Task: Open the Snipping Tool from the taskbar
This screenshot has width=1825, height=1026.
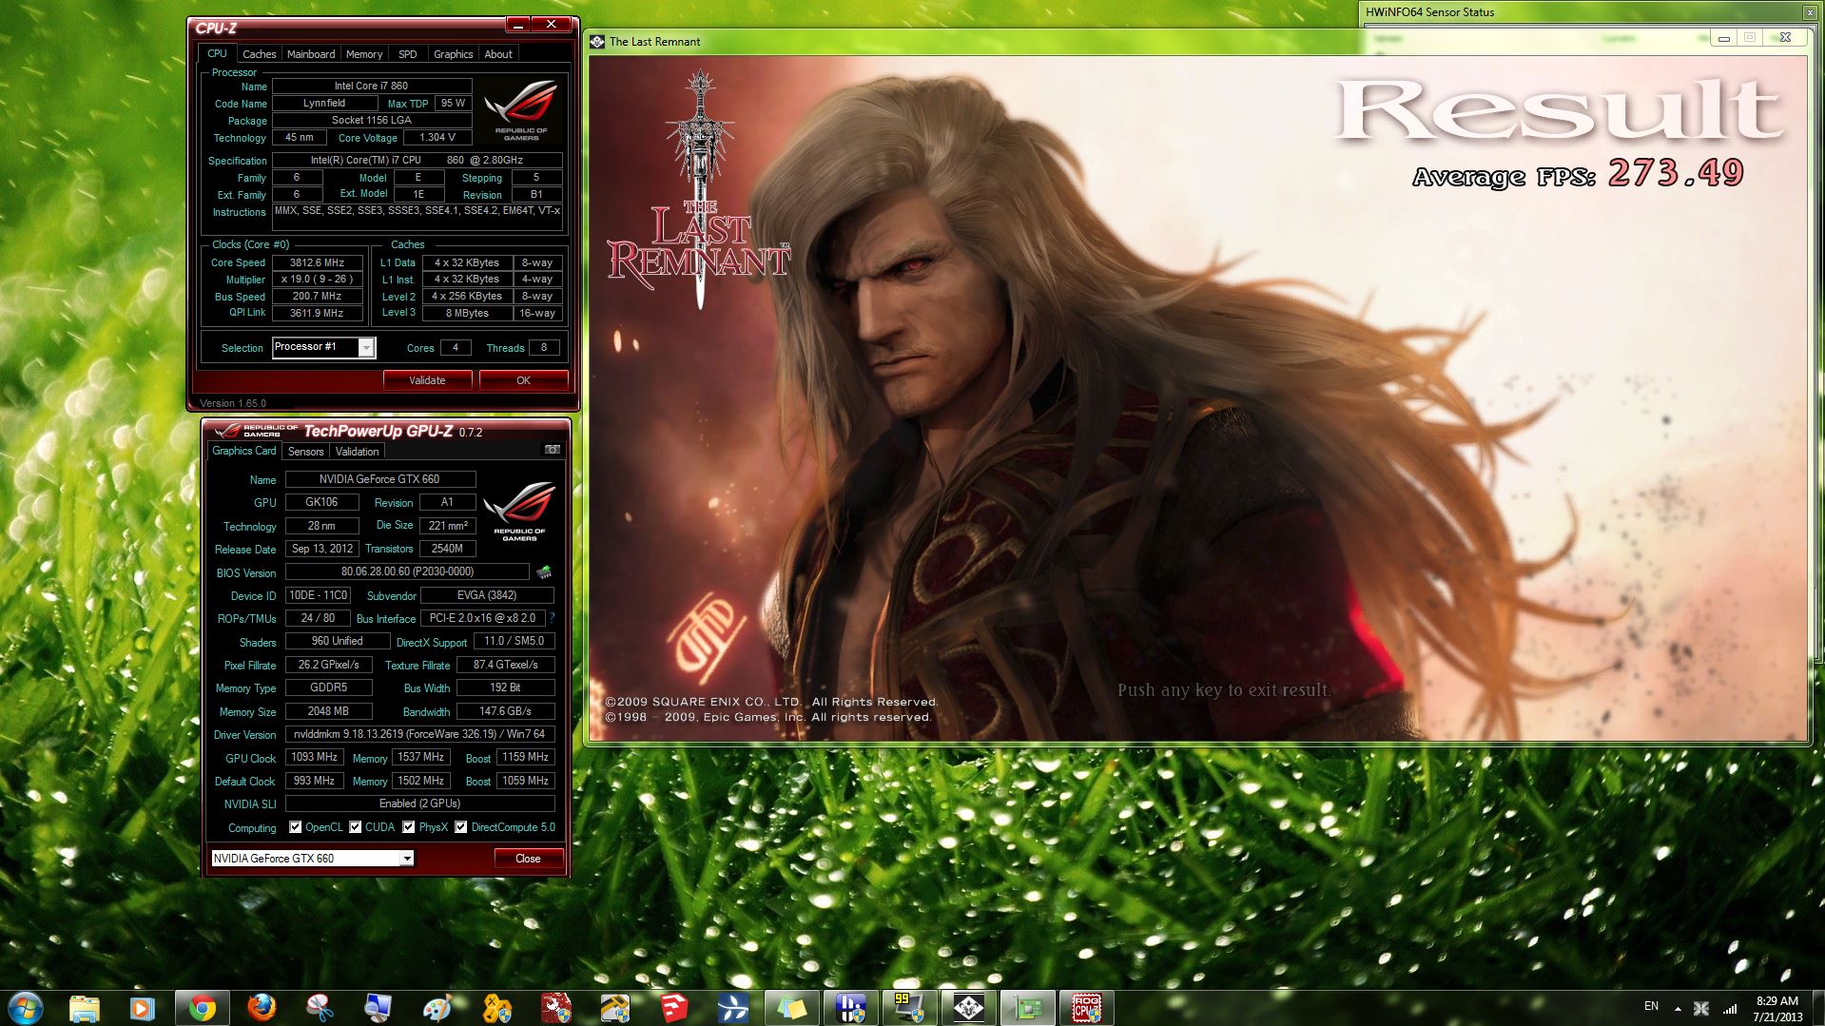Action: tap(320, 1008)
